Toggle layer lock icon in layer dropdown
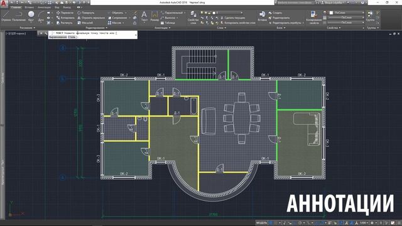This screenshot has width=402, height=226. tap(210, 13)
